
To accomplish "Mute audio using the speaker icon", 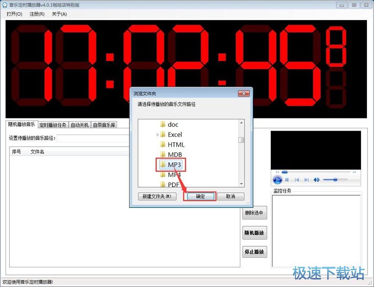I will [x=316, y=180].
